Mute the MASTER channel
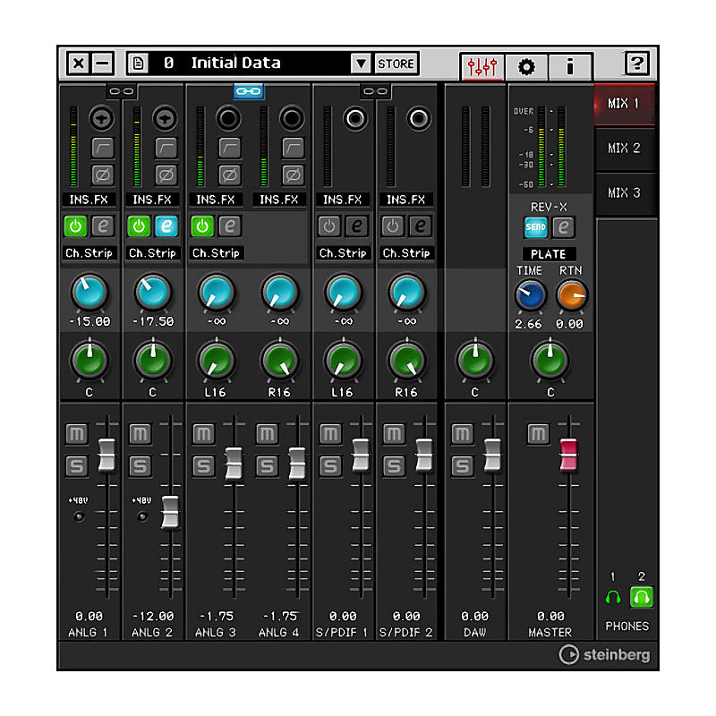This screenshot has height=716, width=716. click(539, 434)
